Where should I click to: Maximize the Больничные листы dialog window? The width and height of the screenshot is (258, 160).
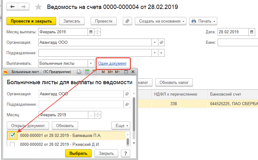tap(126, 72)
